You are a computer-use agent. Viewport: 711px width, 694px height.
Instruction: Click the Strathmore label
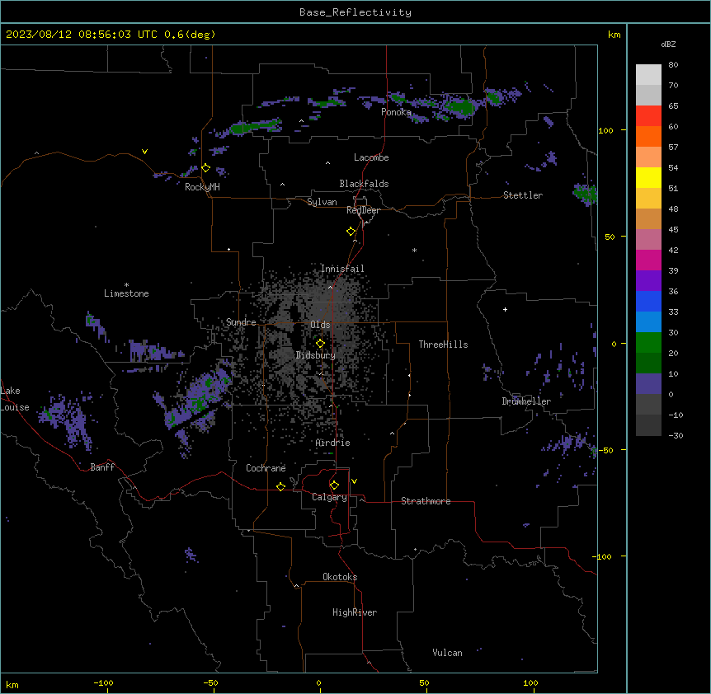pos(426,501)
